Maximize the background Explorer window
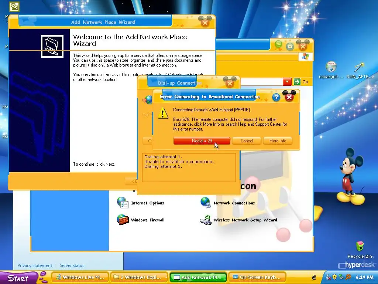Viewport: 378px width, 284px height. click(x=290, y=46)
